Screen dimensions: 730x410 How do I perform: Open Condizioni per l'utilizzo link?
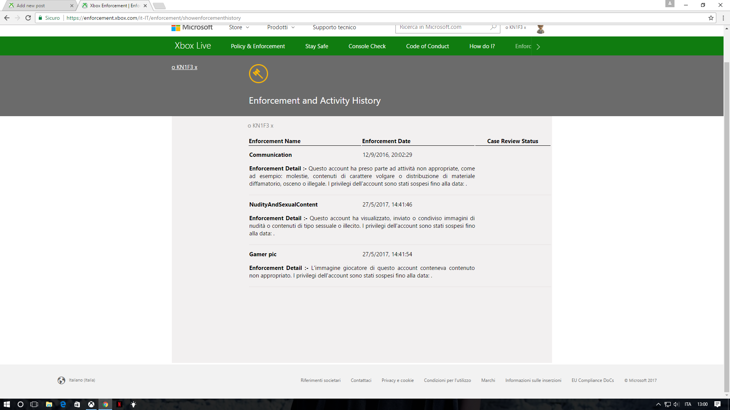448,380
